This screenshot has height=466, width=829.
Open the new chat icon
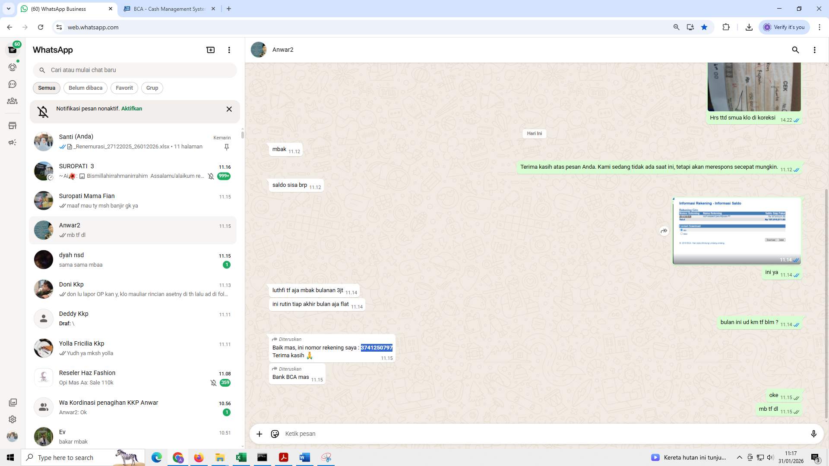pos(210,50)
